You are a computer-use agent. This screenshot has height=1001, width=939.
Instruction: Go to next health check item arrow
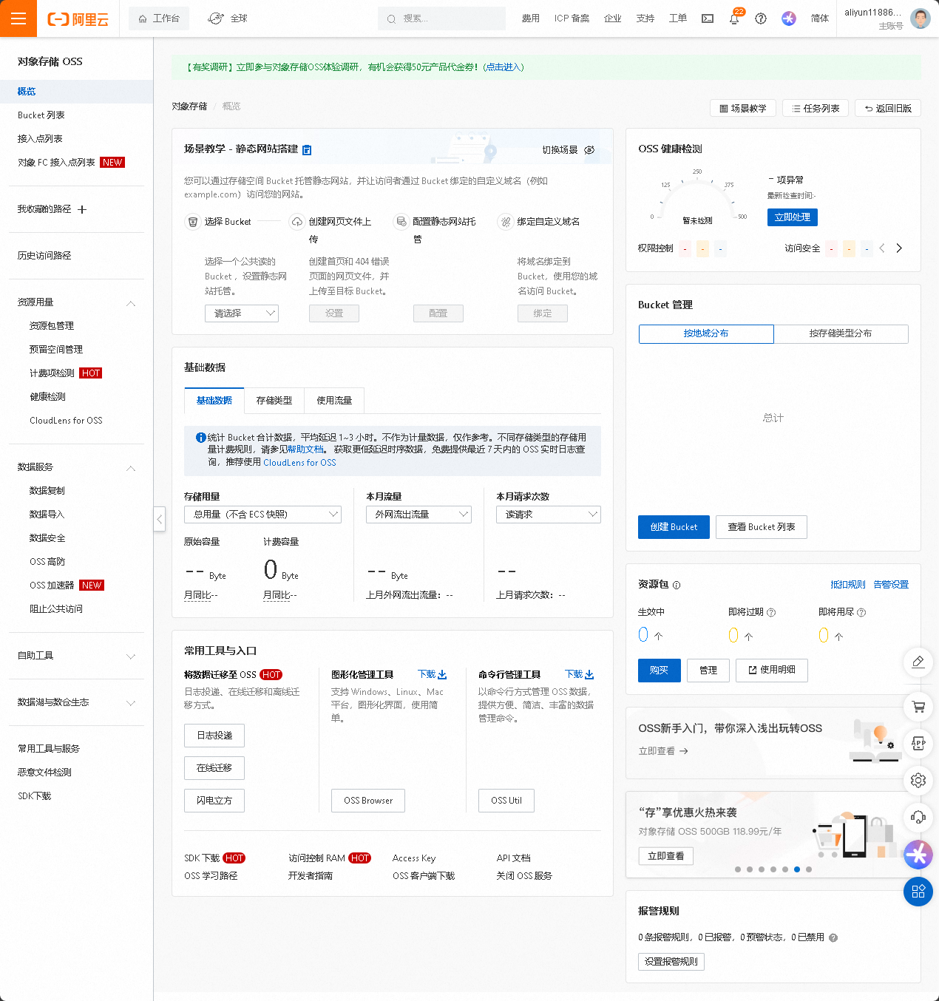(899, 248)
